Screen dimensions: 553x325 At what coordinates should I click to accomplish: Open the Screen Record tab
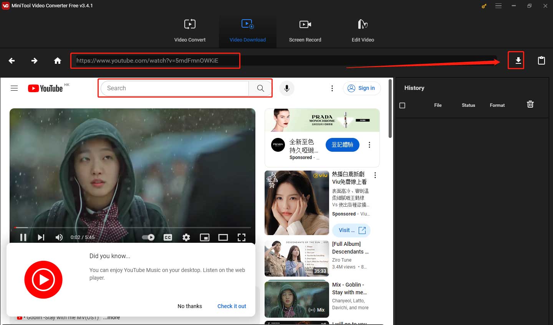click(x=305, y=31)
